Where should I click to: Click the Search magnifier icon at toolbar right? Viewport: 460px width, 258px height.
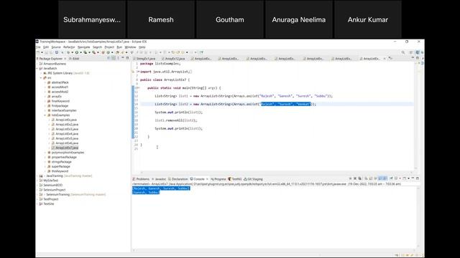[403, 52]
